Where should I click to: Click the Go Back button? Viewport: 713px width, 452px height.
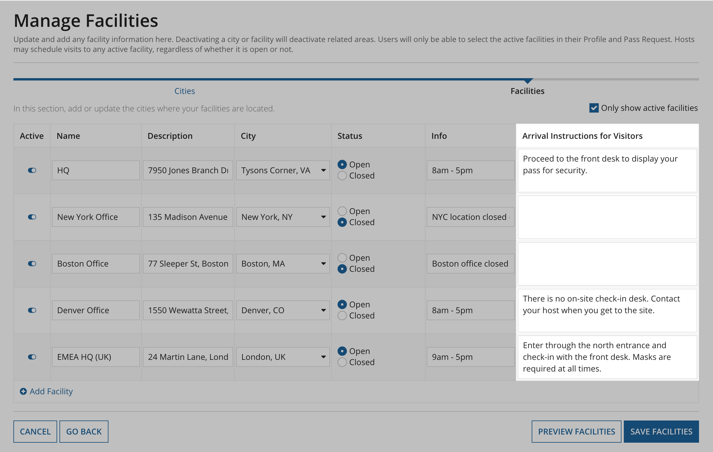(x=84, y=432)
